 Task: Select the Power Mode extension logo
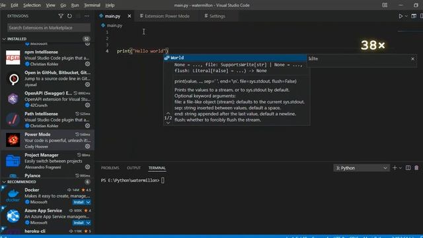pos(13,140)
